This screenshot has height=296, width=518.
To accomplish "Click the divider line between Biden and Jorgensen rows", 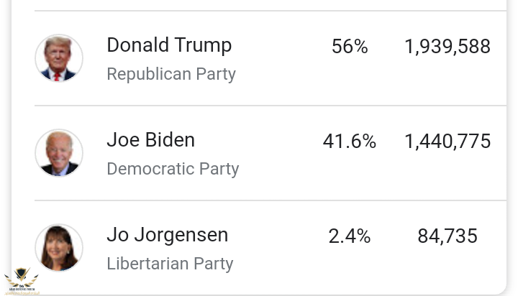I will 271,200.
